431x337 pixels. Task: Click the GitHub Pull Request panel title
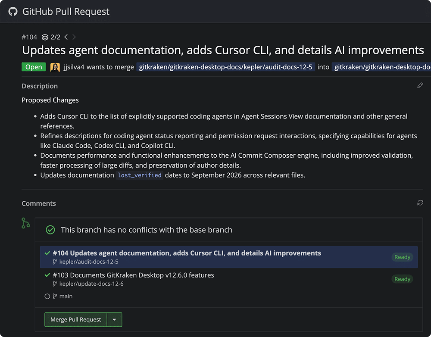click(66, 12)
